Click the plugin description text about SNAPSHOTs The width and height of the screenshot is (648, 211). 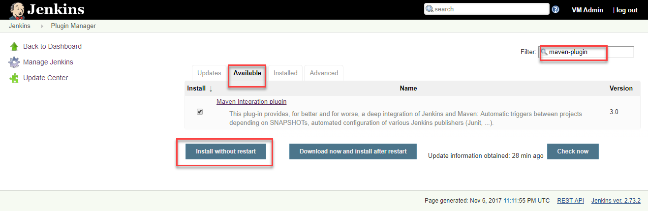coord(405,119)
